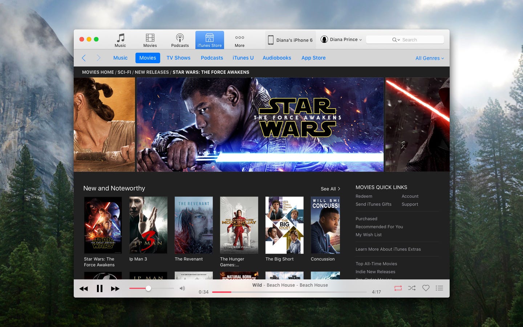Image resolution: width=523 pixels, height=327 pixels.
Task: Show the Kylo Ren lightsaber banner
Action: [417, 124]
